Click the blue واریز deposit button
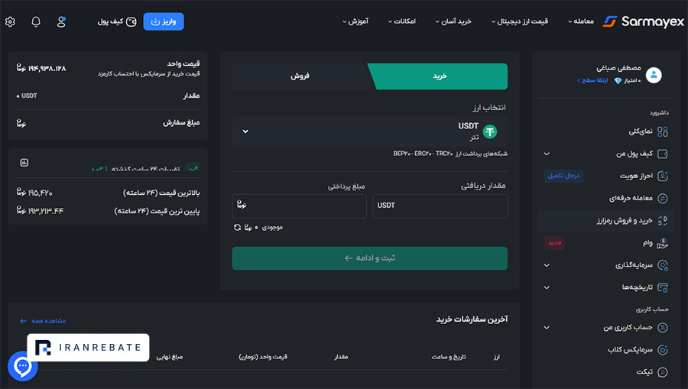Image resolution: width=688 pixels, height=389 pixels. coord(164,21)
